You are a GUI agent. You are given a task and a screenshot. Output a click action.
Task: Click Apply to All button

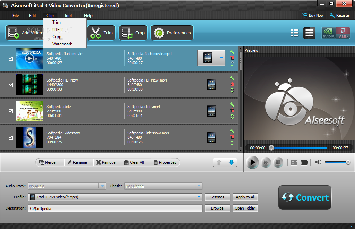pos(245,197)
